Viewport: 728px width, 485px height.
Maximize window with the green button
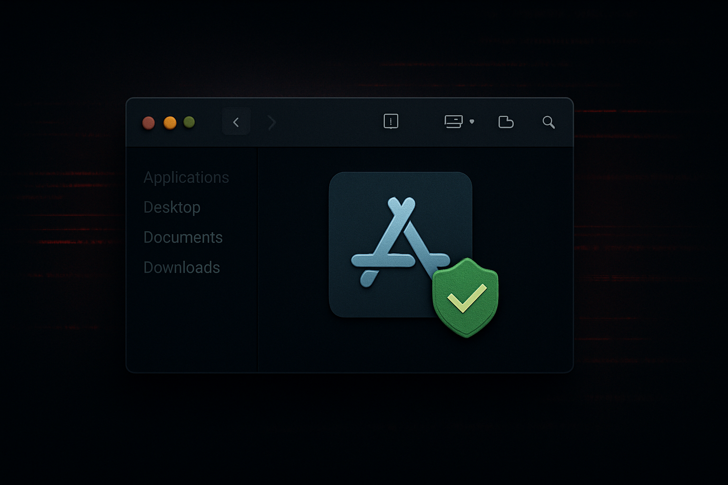tap(190, 123)
